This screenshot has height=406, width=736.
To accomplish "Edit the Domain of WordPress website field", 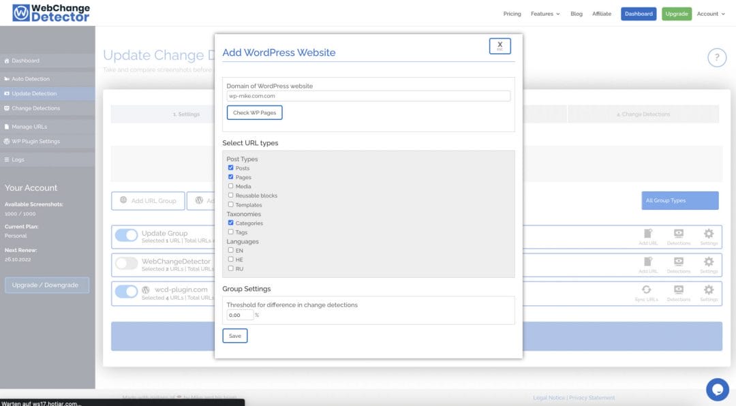I will click(x=369, y=96).
